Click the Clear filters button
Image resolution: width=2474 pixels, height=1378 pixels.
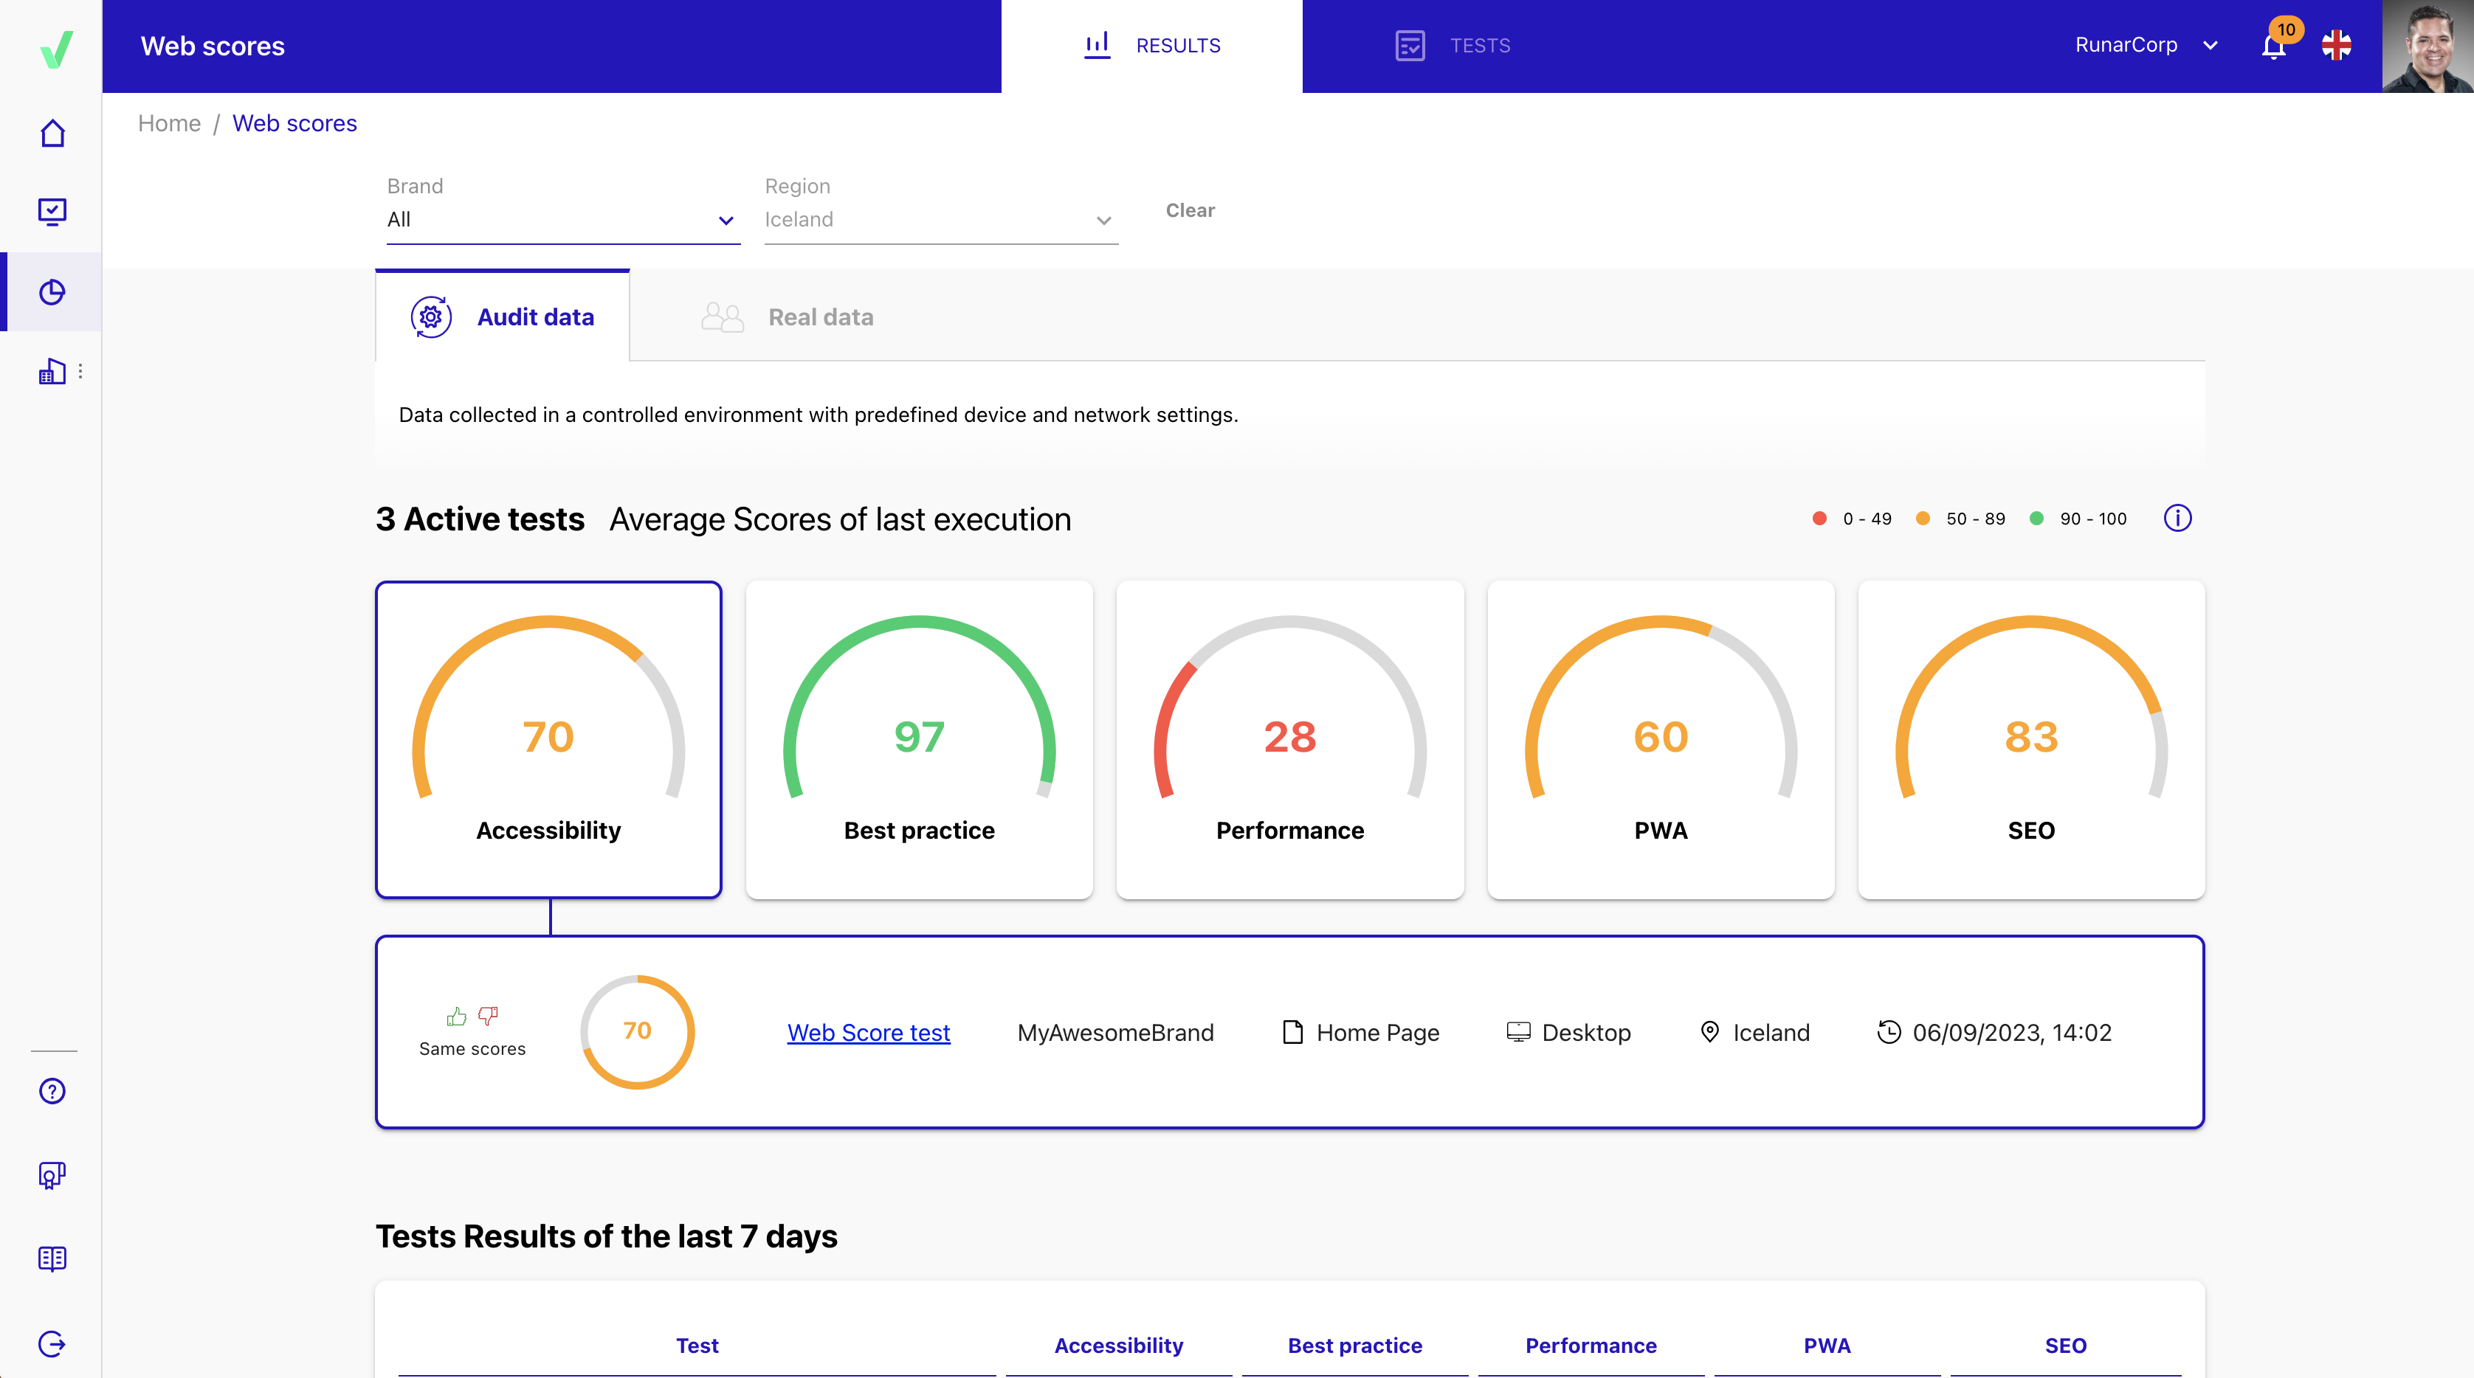(x=1190, y=210)
